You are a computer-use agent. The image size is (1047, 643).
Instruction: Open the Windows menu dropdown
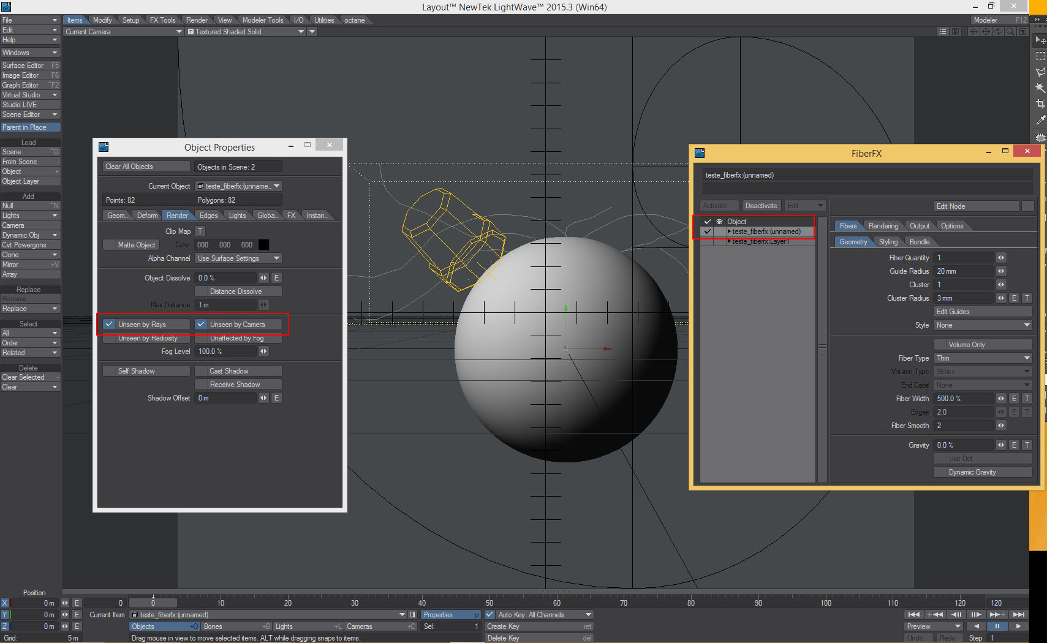pyautogui.click(x=30, y=53)
